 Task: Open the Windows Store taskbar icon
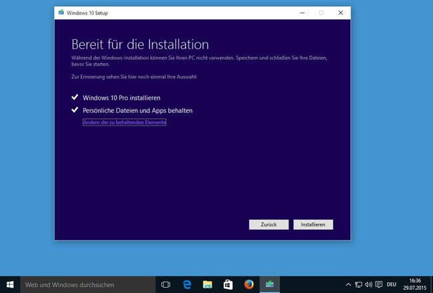tap(228, 285)
